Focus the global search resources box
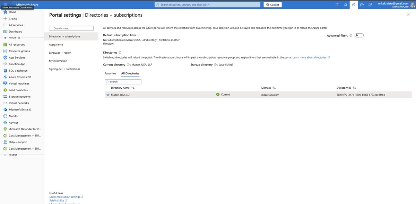The width and height of the screenshot is (416, 204). click(207, 5)
